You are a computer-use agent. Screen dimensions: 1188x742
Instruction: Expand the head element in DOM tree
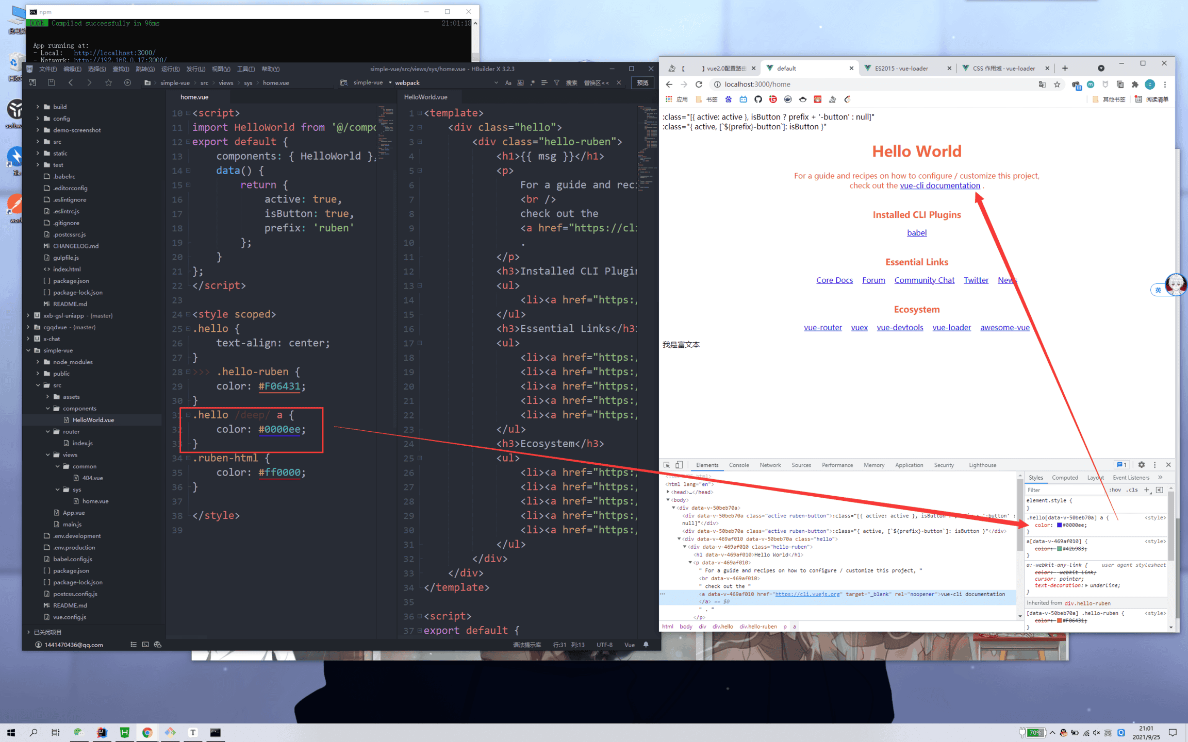click(668, 492)
